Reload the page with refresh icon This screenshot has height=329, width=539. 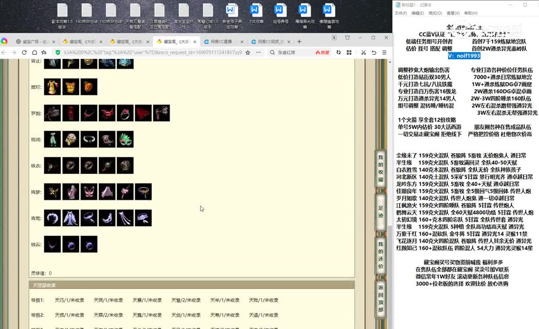[x=24, y=52]
